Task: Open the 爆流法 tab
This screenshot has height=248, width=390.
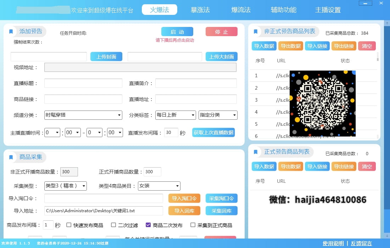Action: pos(241,10)
